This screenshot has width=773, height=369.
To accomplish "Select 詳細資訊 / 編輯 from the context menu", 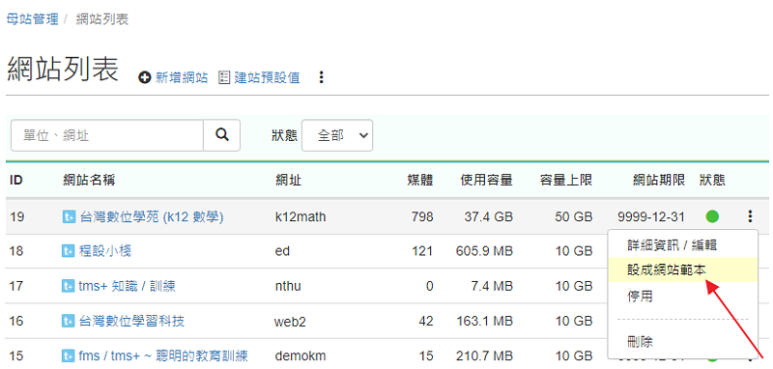I will (683, 244).
